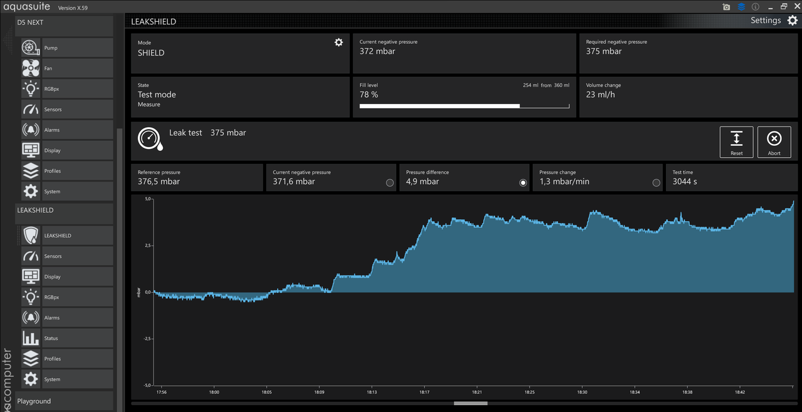Open the D5 NEXT Profiles page
802x412 pixels.
[67, 171]
